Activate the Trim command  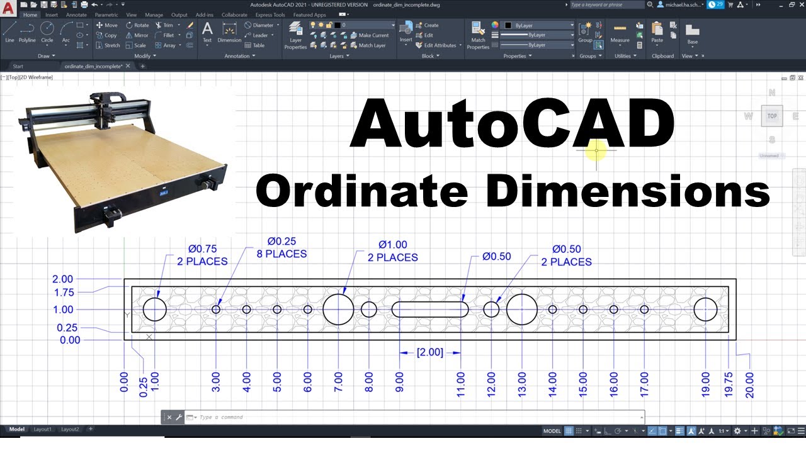(x=164, y=25)
